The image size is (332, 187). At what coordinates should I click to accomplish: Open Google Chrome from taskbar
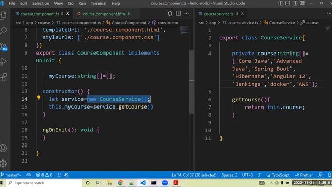121,183
